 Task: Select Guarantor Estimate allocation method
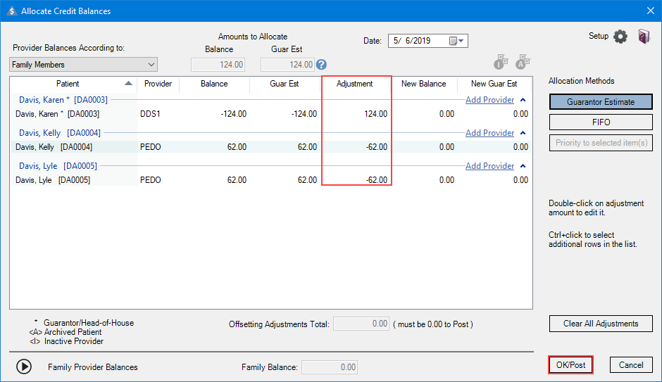coord(601,102)
